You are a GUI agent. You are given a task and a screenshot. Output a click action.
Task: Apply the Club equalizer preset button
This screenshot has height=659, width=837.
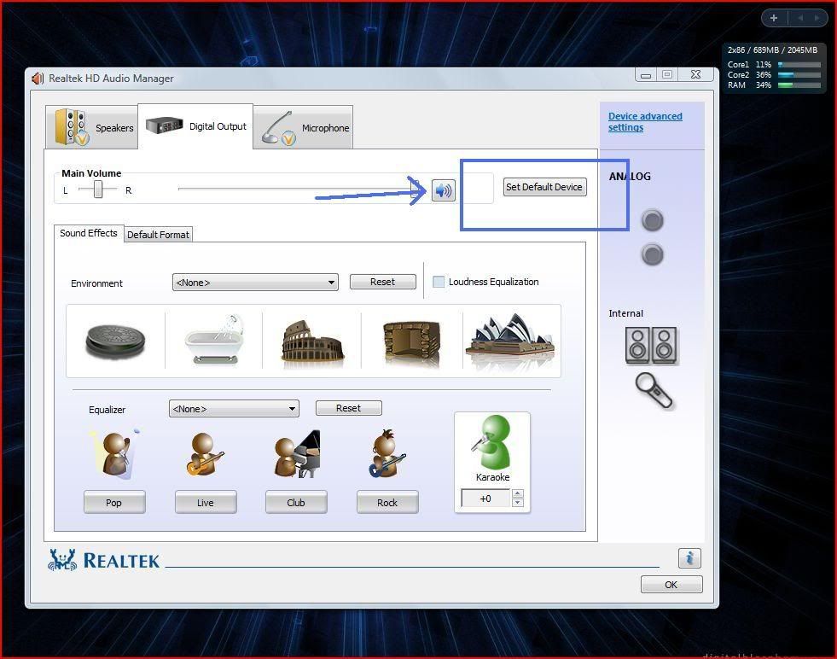(x=296, y=502)
